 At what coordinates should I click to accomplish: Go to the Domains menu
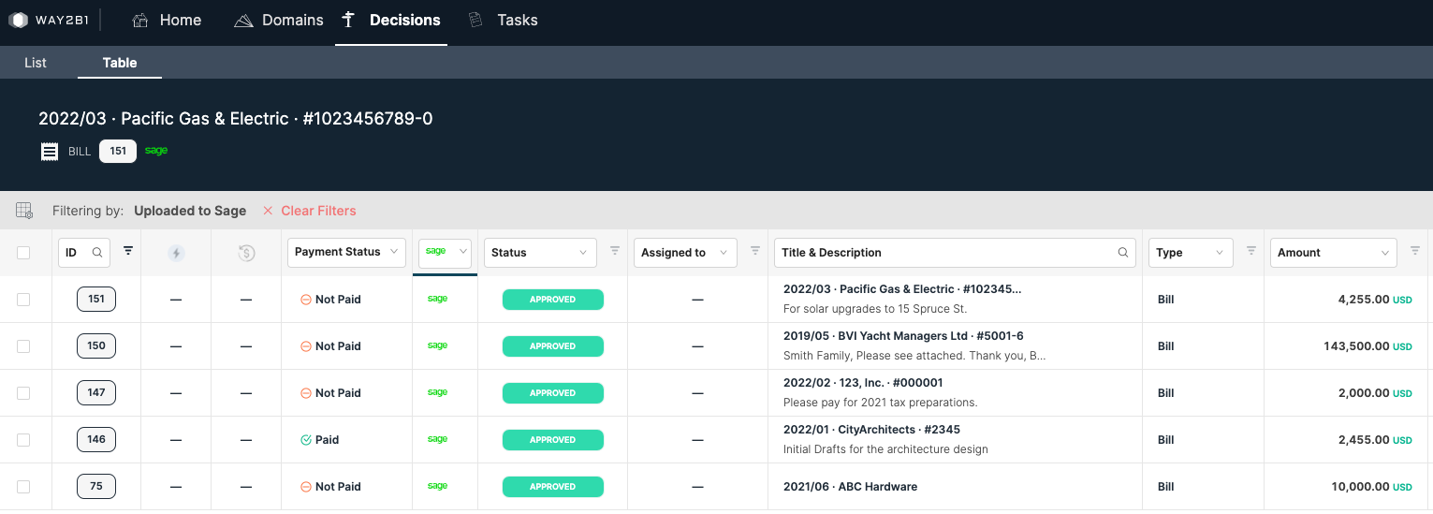279,21
